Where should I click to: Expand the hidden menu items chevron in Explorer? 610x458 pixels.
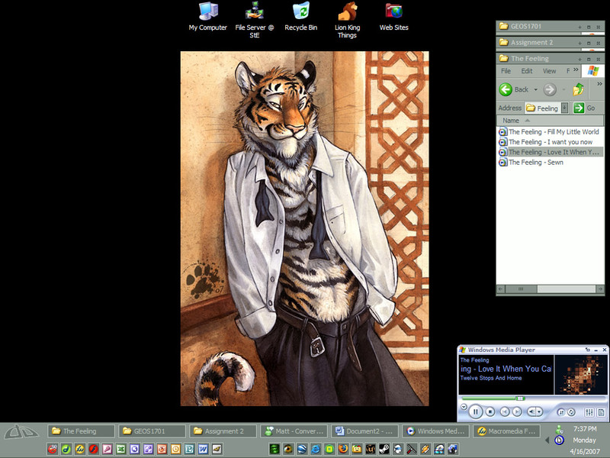pos(576,70)
